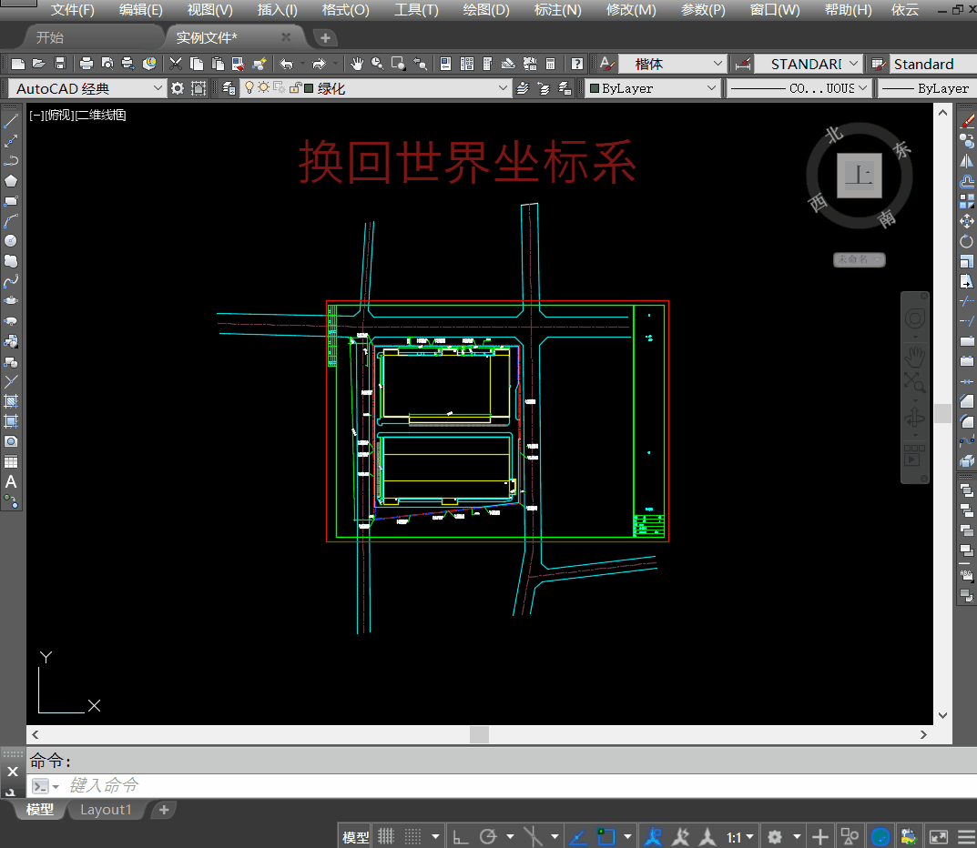The width and height of the screenshot is (977, 848).
Task: Activate the Mirror tool
Action: pyautogui.click(x=966, y=161)
